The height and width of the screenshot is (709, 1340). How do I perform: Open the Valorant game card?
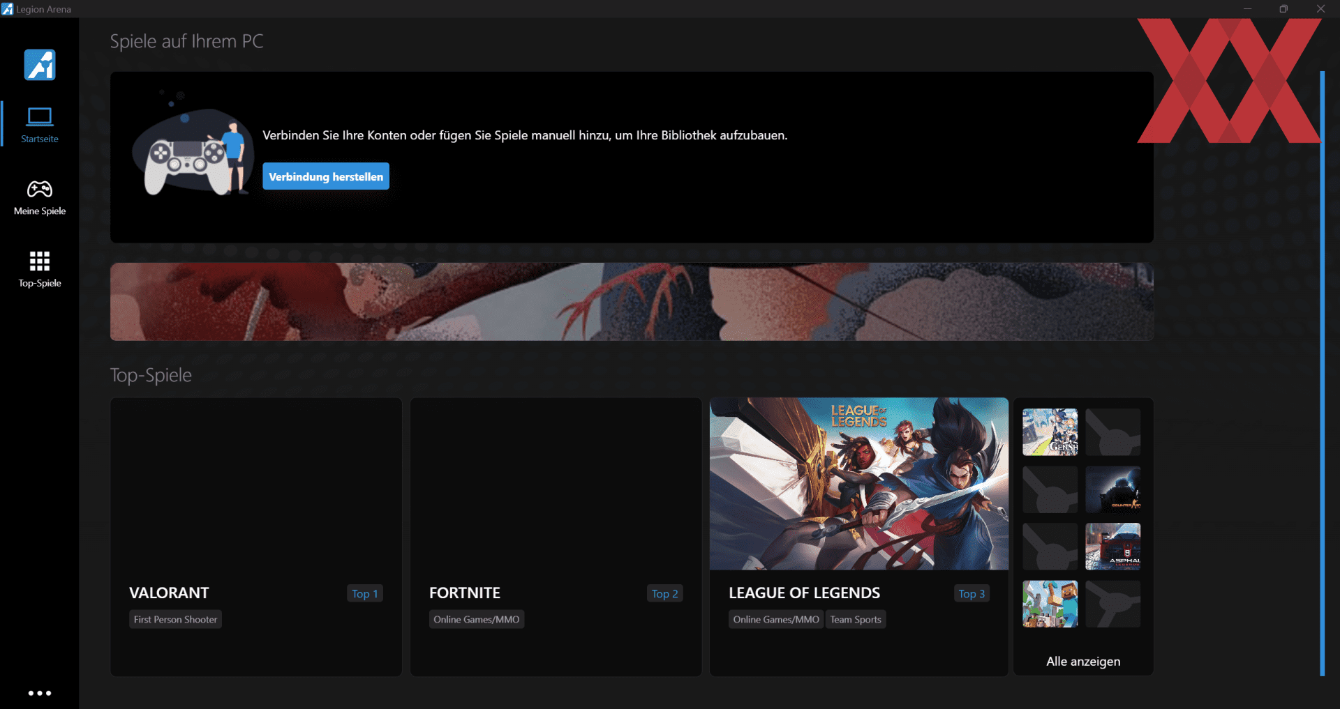(256, 536)
